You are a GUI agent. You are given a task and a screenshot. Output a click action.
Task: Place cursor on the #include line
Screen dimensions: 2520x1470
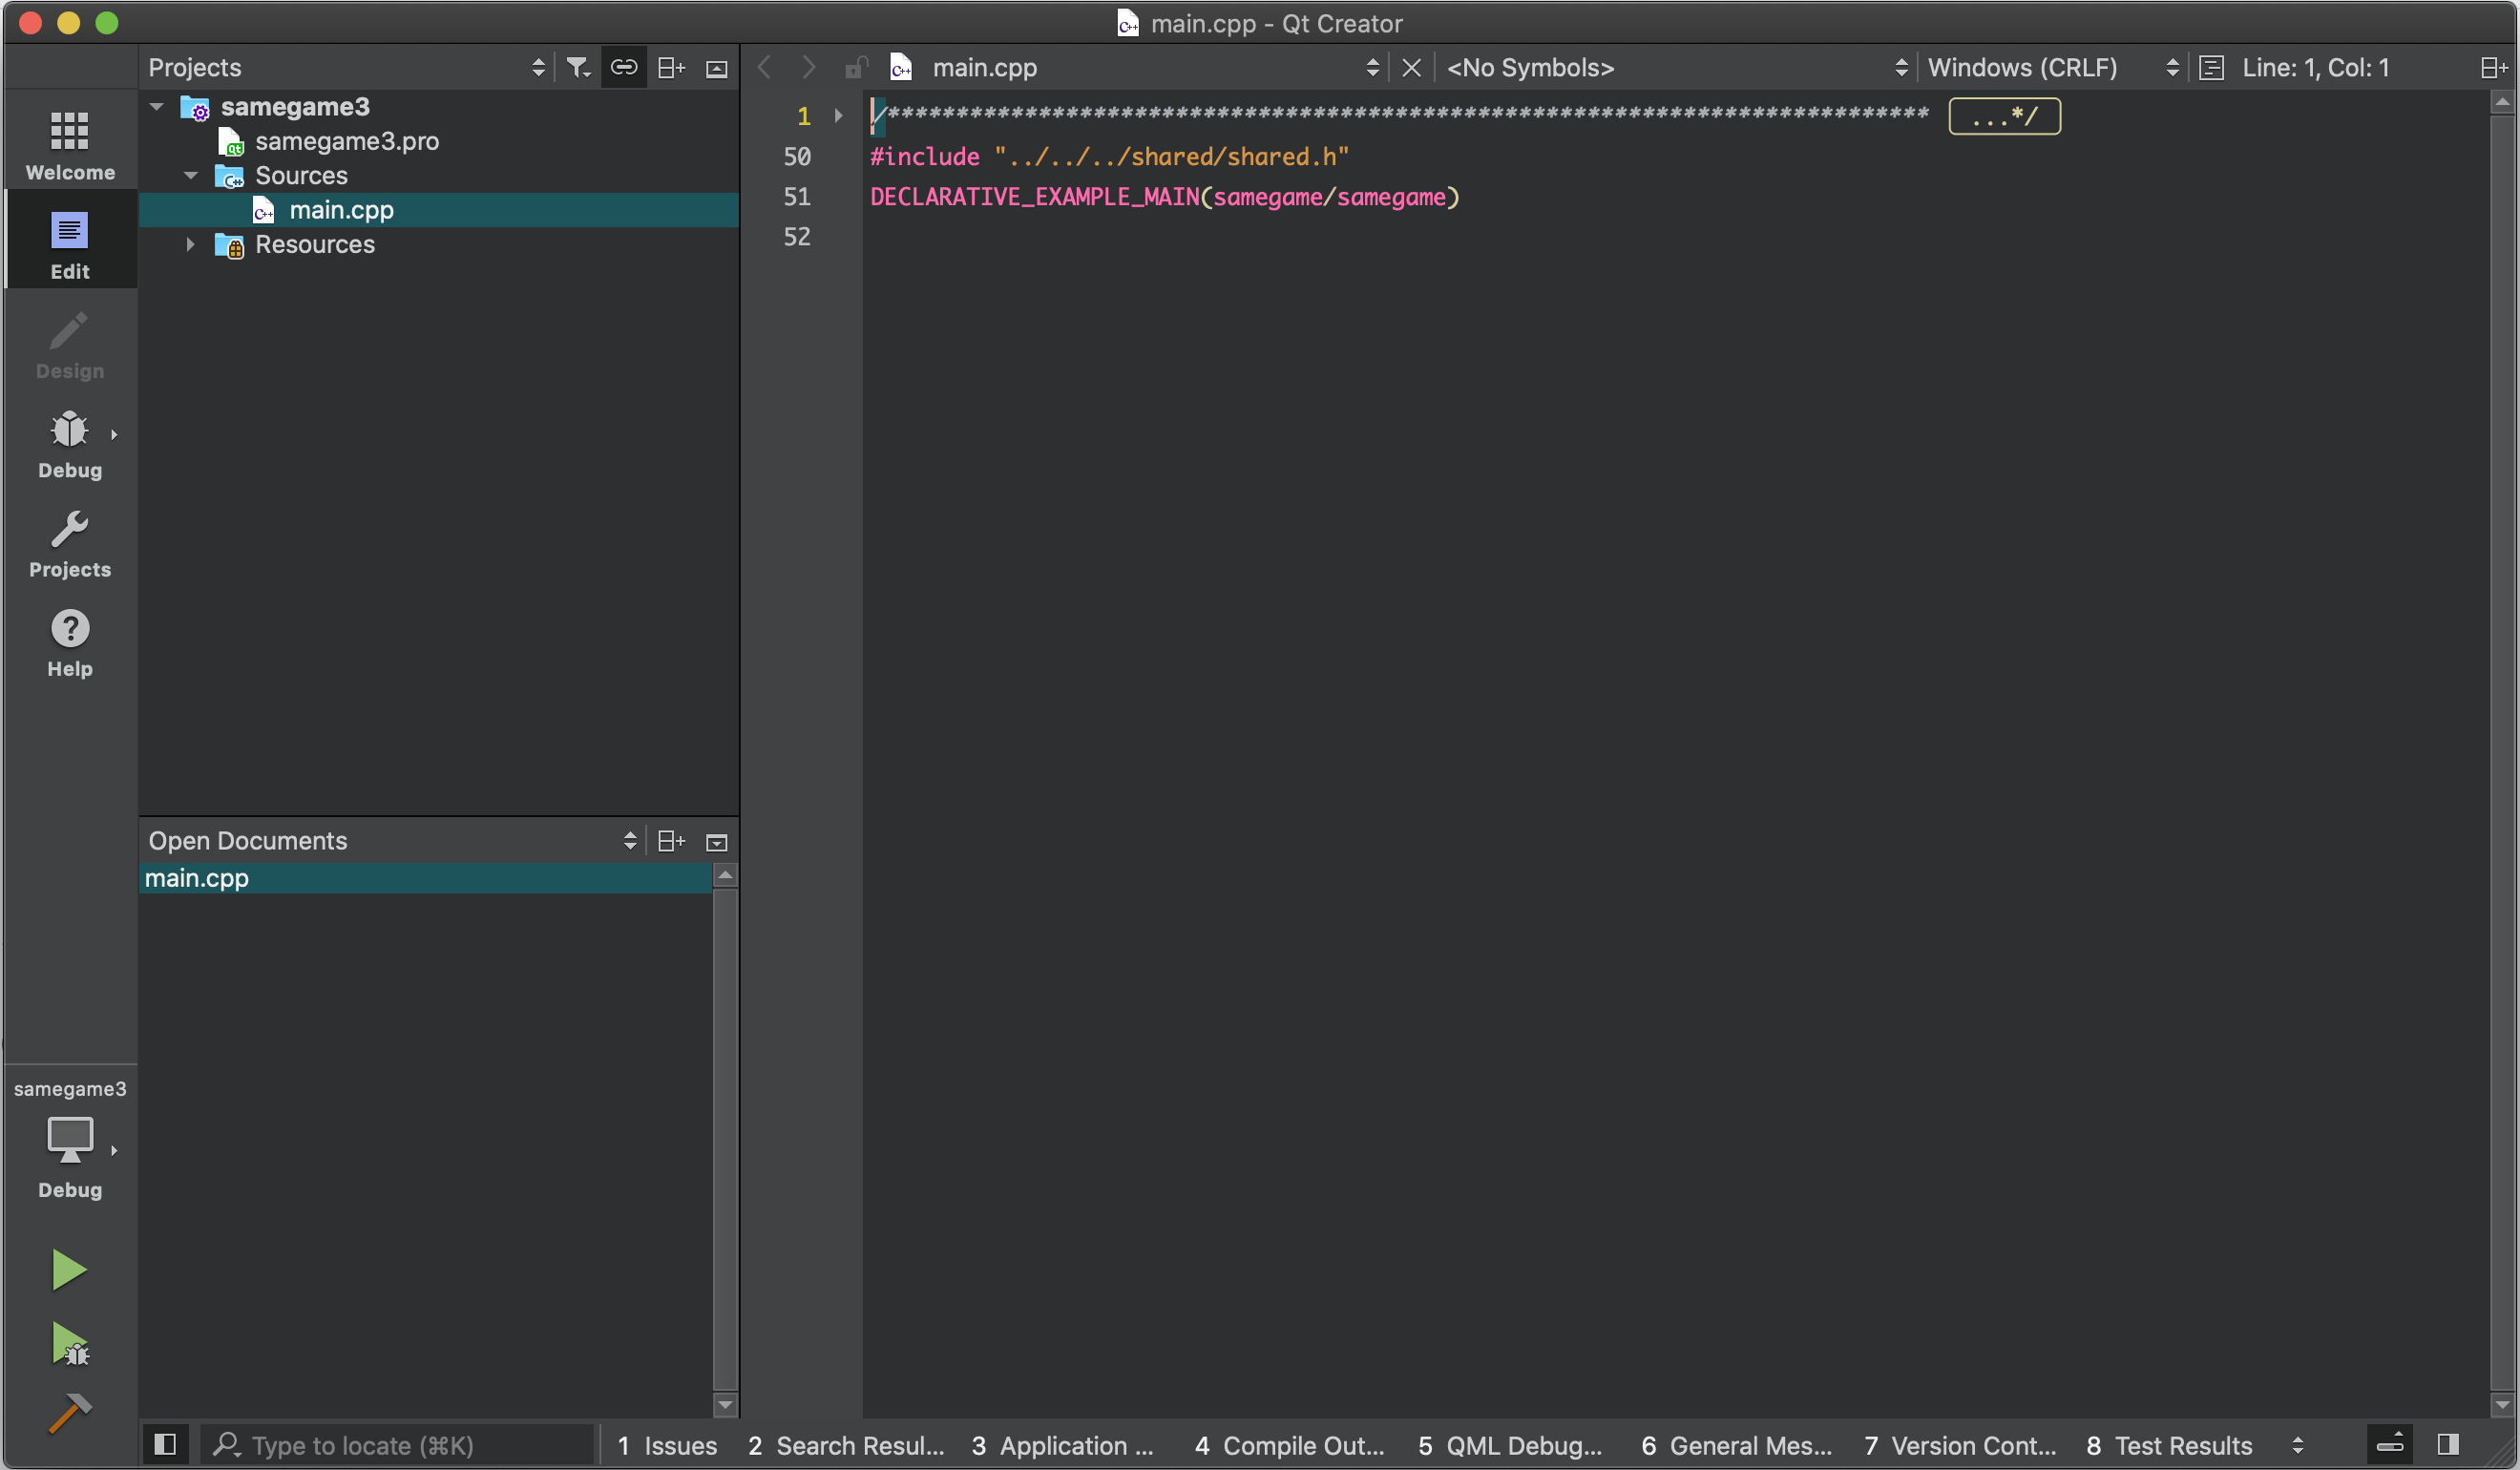pyautogui.click(x=1110, y=157)
